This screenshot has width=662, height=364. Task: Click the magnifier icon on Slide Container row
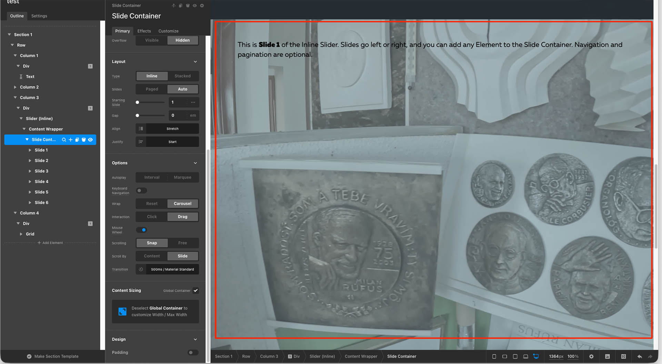click(64, 140)
